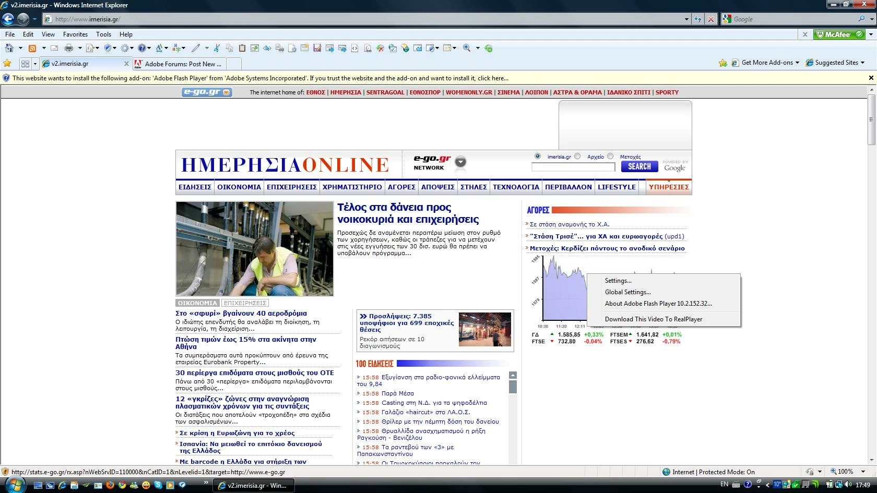Click About Adobe Flash Player menu entry

[658, 304]
